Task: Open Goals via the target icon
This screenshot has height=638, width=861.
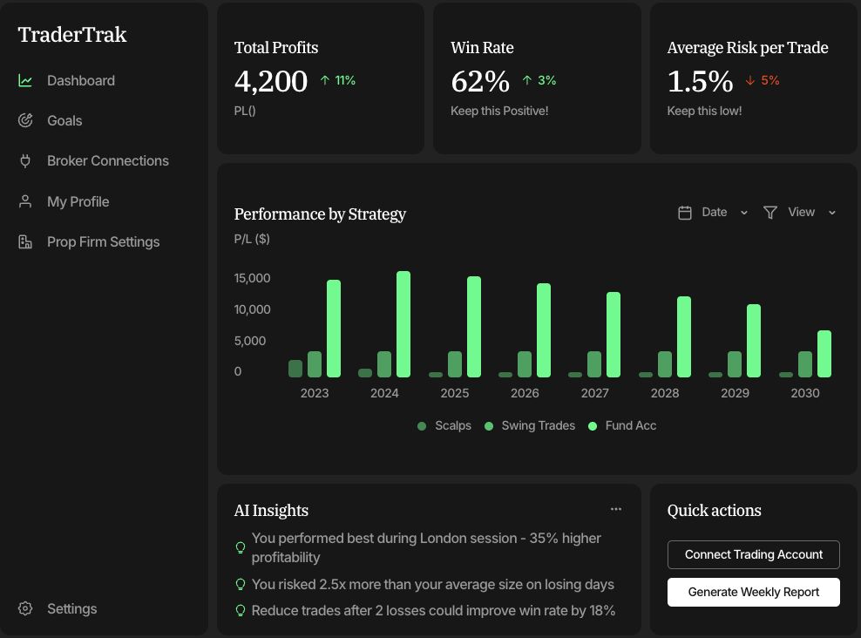Action: [25, 120]
